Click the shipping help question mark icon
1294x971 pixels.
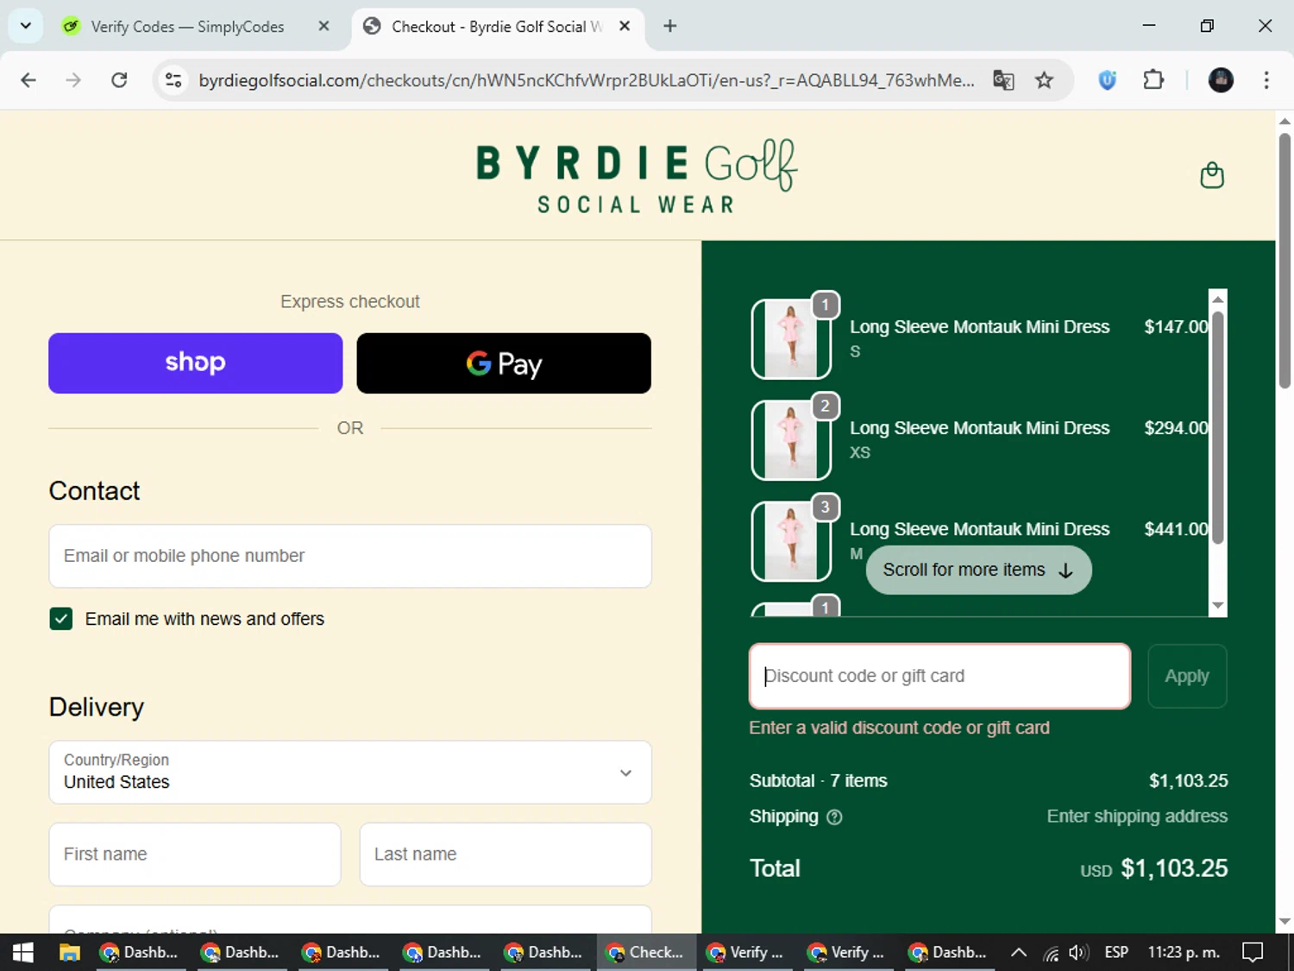(x=834, y=817)
